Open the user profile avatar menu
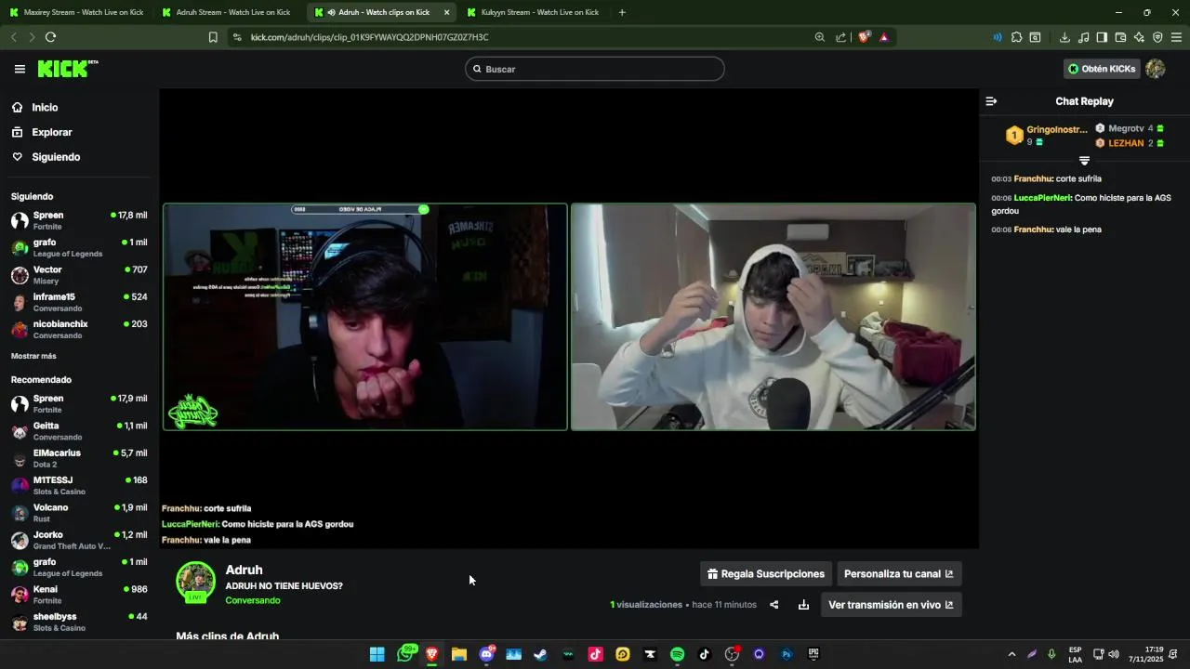Viewport: 1190px width, 669px height. [1156, 69]
